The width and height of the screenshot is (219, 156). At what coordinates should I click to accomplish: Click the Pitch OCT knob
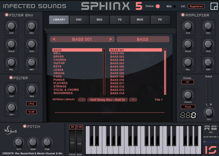[x=19, y=142]
